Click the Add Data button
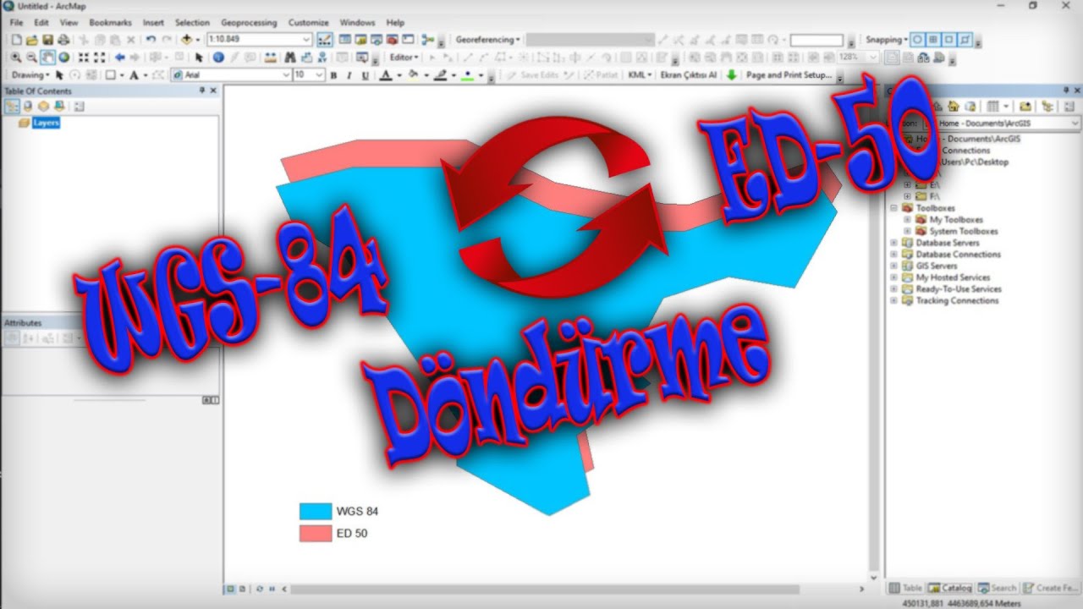The image size is (1083, 609). click(187, 40)
